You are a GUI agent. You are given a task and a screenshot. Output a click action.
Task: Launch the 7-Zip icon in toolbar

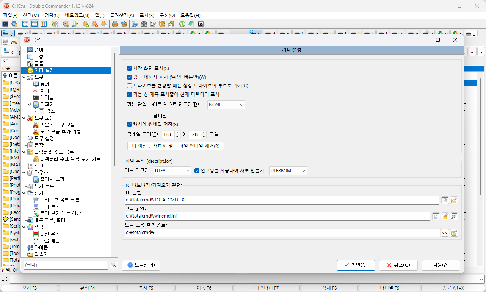pyautogui.click(x=201, y=24)
